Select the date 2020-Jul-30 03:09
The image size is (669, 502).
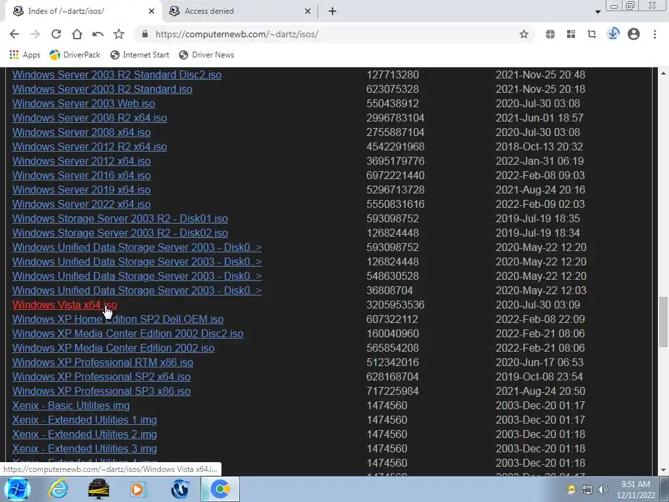(x=538, y=305)
